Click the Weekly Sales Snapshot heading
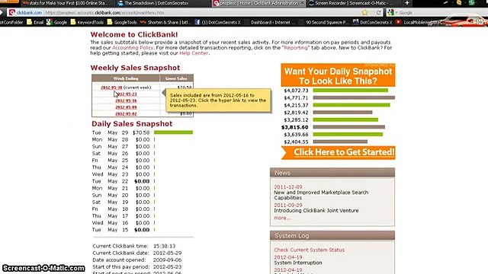Viewport: 488px width, 274px height. pyautogui.click(x=135, y=68)
